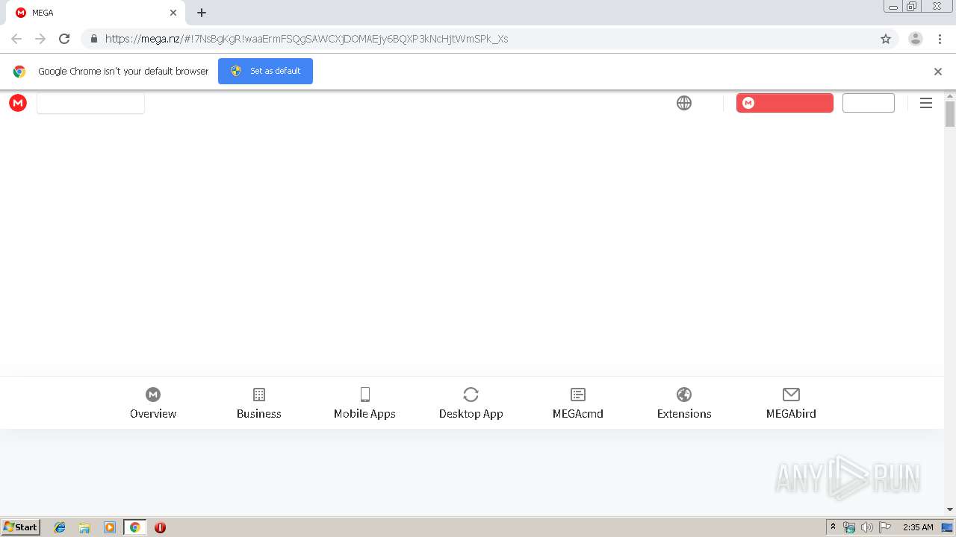Dismiss the default browser notification bar
956x537 pixels.
click(938, 72)
